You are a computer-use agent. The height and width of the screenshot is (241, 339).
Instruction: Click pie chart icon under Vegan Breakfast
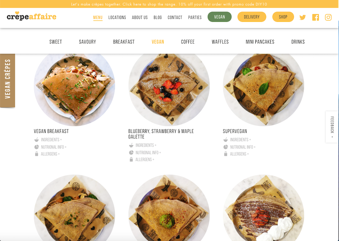coord(36,147)
